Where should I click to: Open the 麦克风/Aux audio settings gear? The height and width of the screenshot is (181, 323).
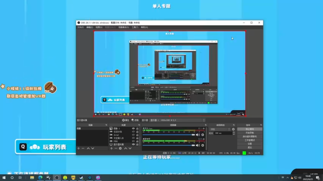(203, 135)
